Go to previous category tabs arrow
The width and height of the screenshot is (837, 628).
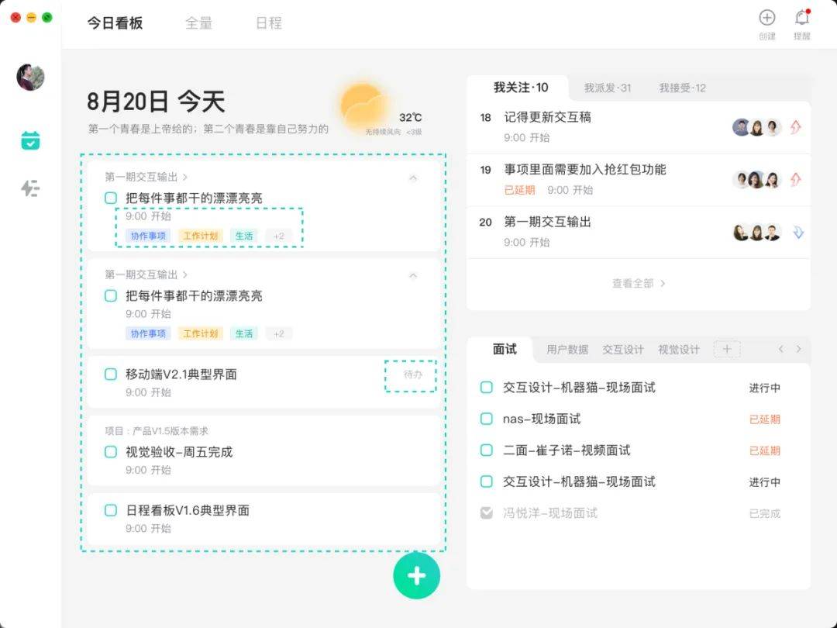[x=781, y=349]
